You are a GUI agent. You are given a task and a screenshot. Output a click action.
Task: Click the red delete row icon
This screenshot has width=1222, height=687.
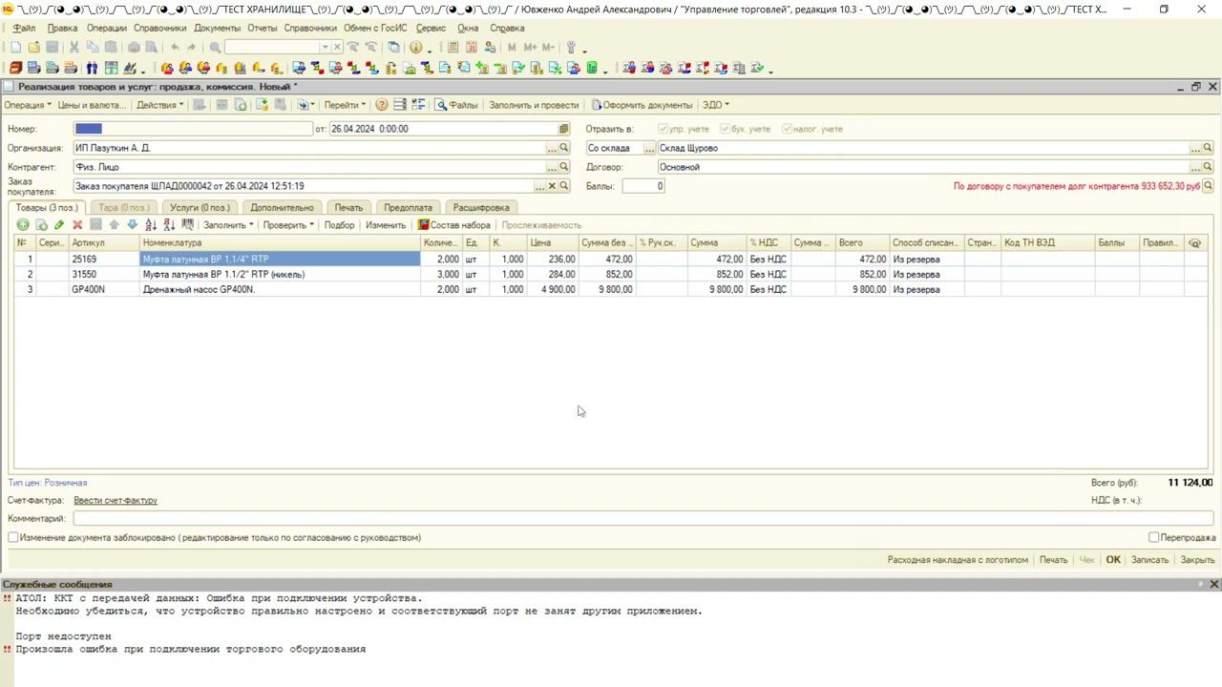pyautogui.click(x=77, y=225)
